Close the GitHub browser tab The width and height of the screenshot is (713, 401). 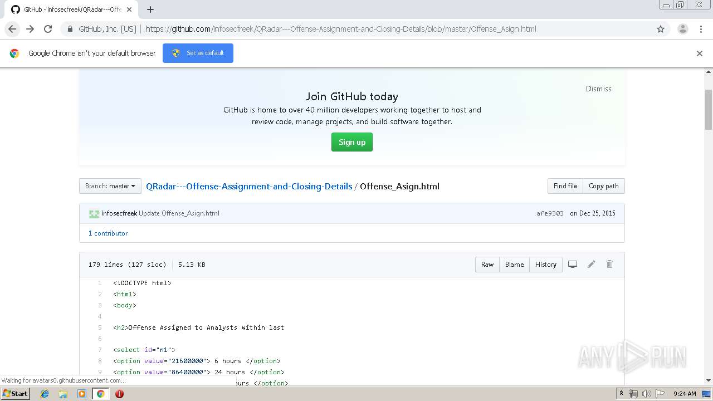pos(130,9)
